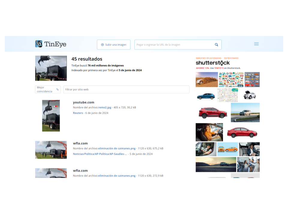Click the TinEye wordmark text
The image size is (288, 216).
[x=55, y=44]
